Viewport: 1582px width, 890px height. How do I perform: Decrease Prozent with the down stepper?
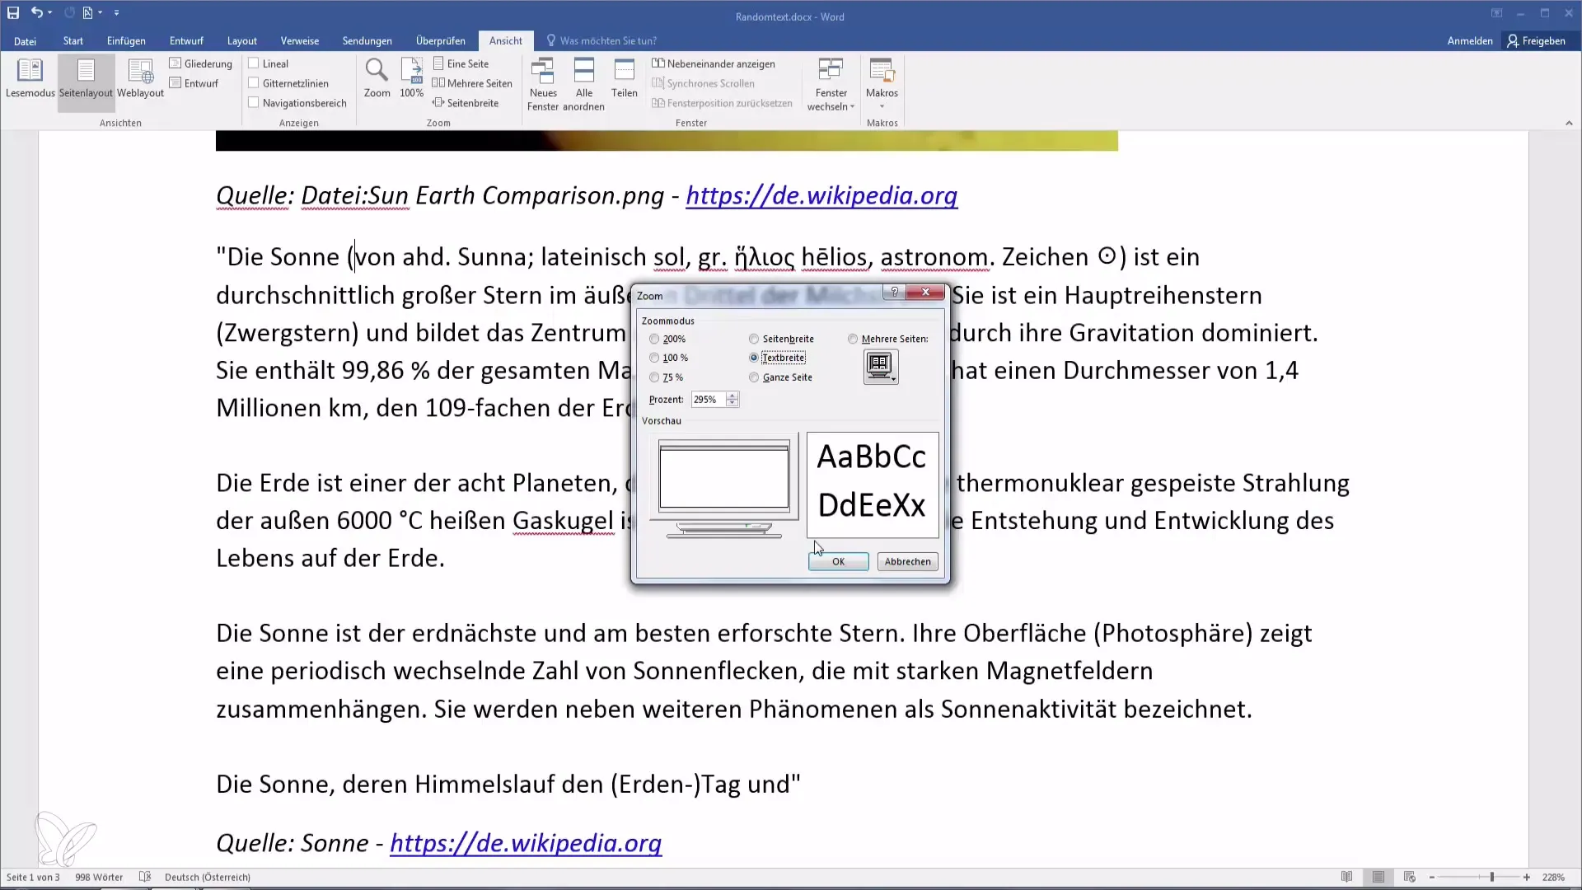(x=732, y=403)
